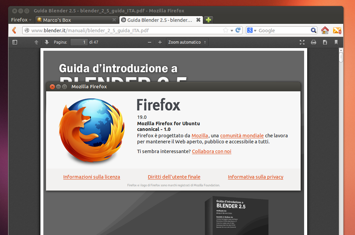The height and width of the screenshot is (235, 355).
Task: Open URL history dropdown arrow
Action: pyautogui.click(x=232, y=31)
